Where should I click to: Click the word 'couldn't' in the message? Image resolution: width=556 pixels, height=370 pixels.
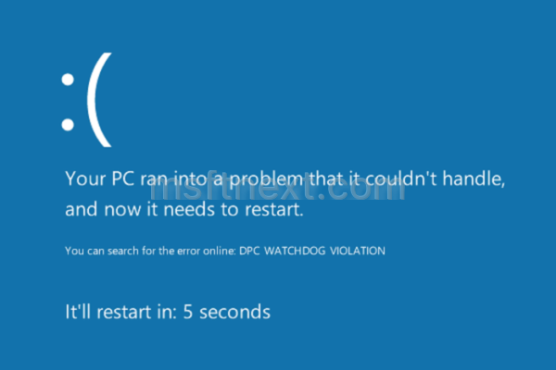pyautogui.click(x=401, y=179)
